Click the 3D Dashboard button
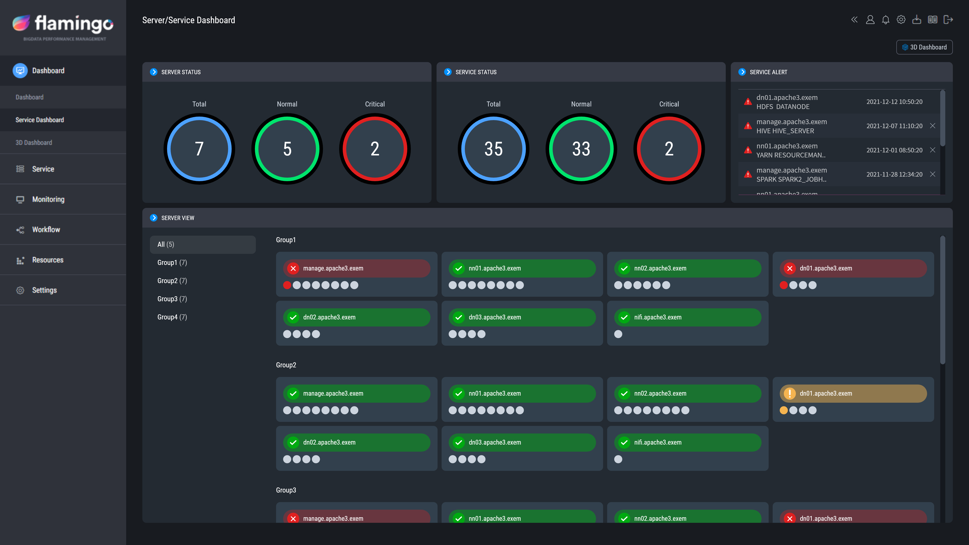This screenshot has width=969, height=545. (924, 47)
